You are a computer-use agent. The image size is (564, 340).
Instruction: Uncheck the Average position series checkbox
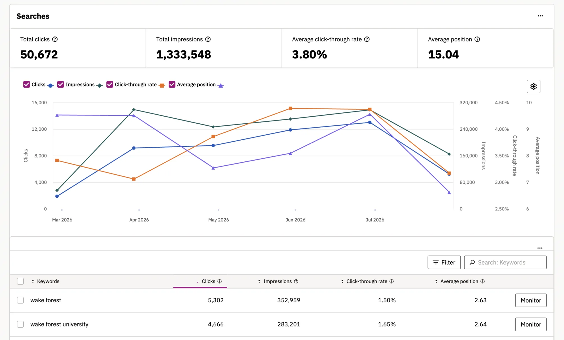(x=172, y=85)
